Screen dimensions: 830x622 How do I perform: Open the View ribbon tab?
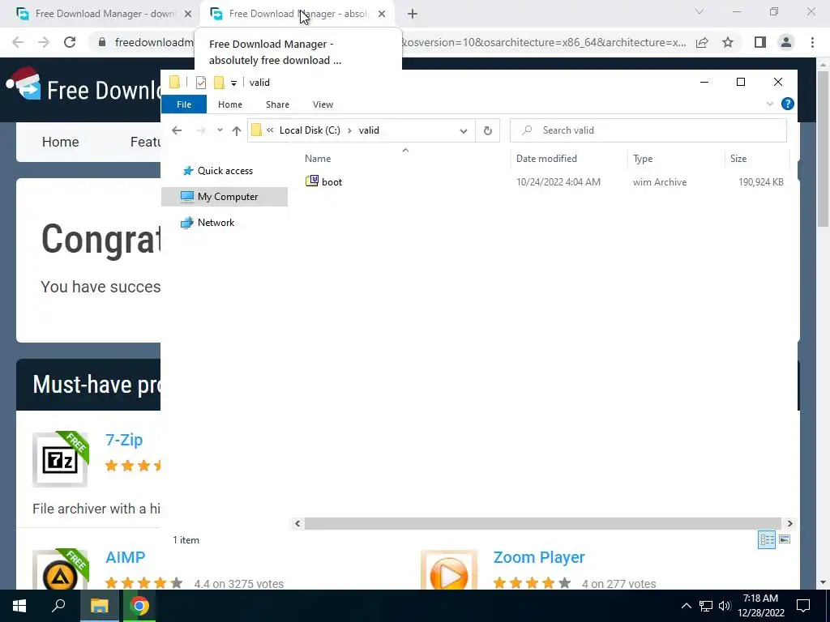(323, 104)
